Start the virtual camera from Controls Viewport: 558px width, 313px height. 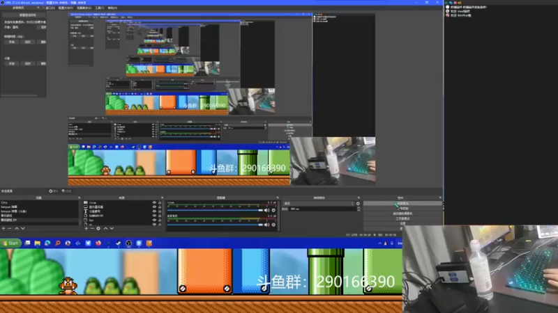(402, 214)
